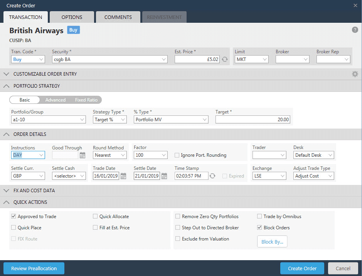Click the Review Preallocation button
This screenshot has height=276, width=362.
point(34,268)
